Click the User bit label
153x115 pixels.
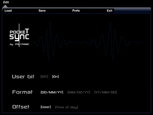point(23,76)
